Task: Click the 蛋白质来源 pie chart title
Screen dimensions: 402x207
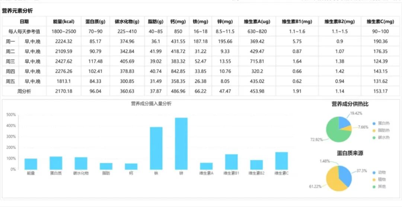Action: (350, 153)
